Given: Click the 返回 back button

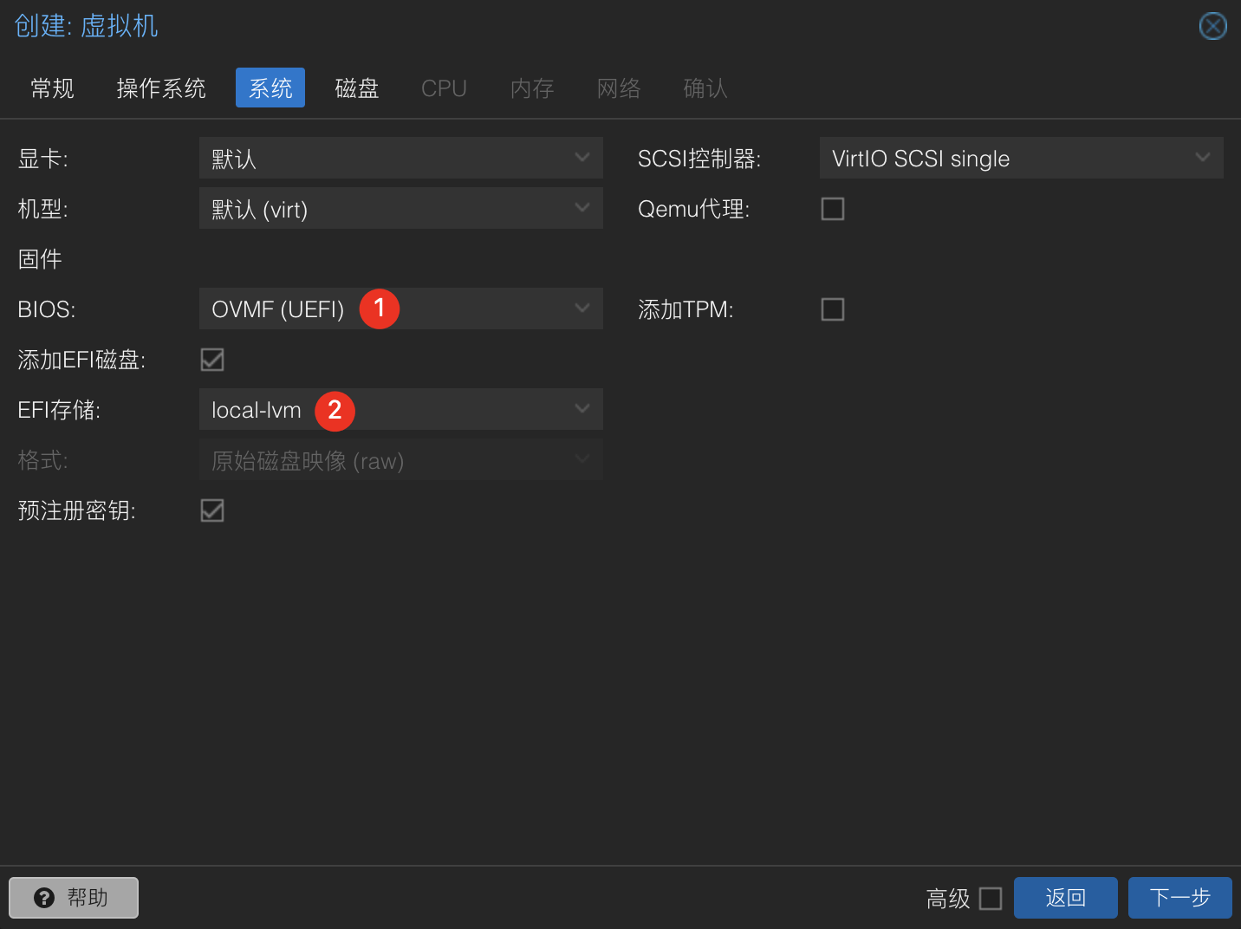Looking at the screenshot, I should (x=1065, y=898).
